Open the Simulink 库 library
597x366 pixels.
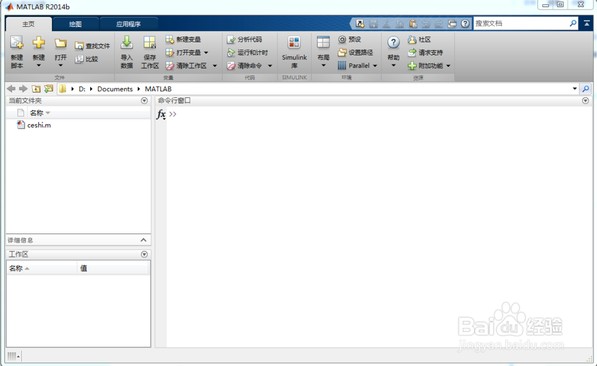click(294, 52)
